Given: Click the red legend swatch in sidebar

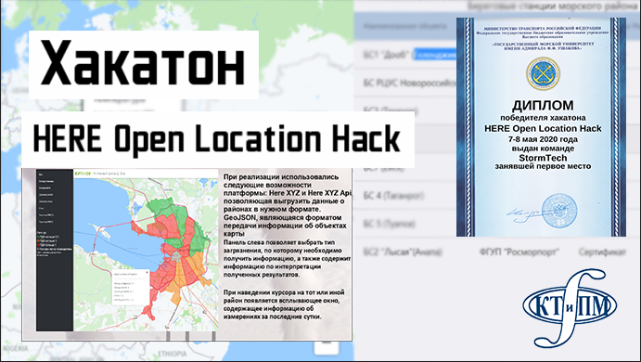Looking at the screenshot, I should coord(38,245).
